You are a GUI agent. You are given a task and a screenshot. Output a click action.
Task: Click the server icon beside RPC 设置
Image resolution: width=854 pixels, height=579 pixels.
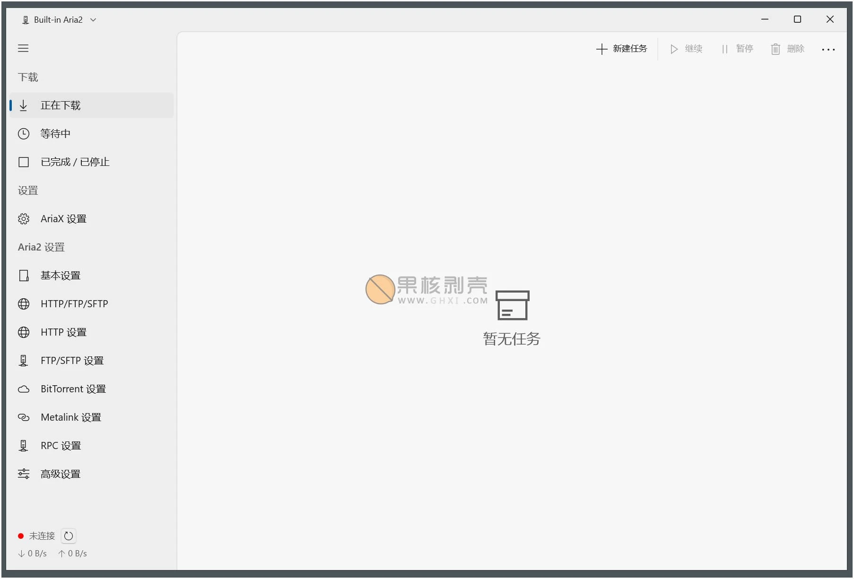[x=23, y=446]
